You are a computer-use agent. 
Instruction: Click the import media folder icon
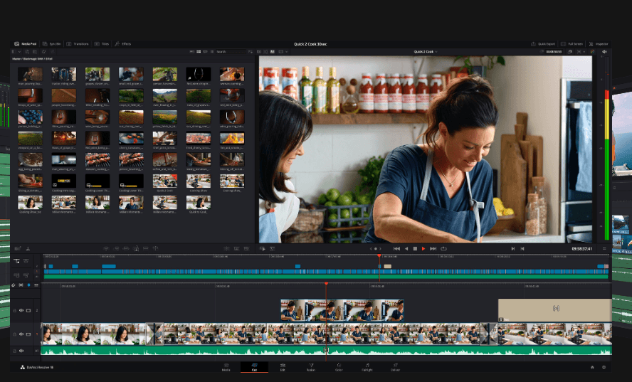[x=35, y=52]
